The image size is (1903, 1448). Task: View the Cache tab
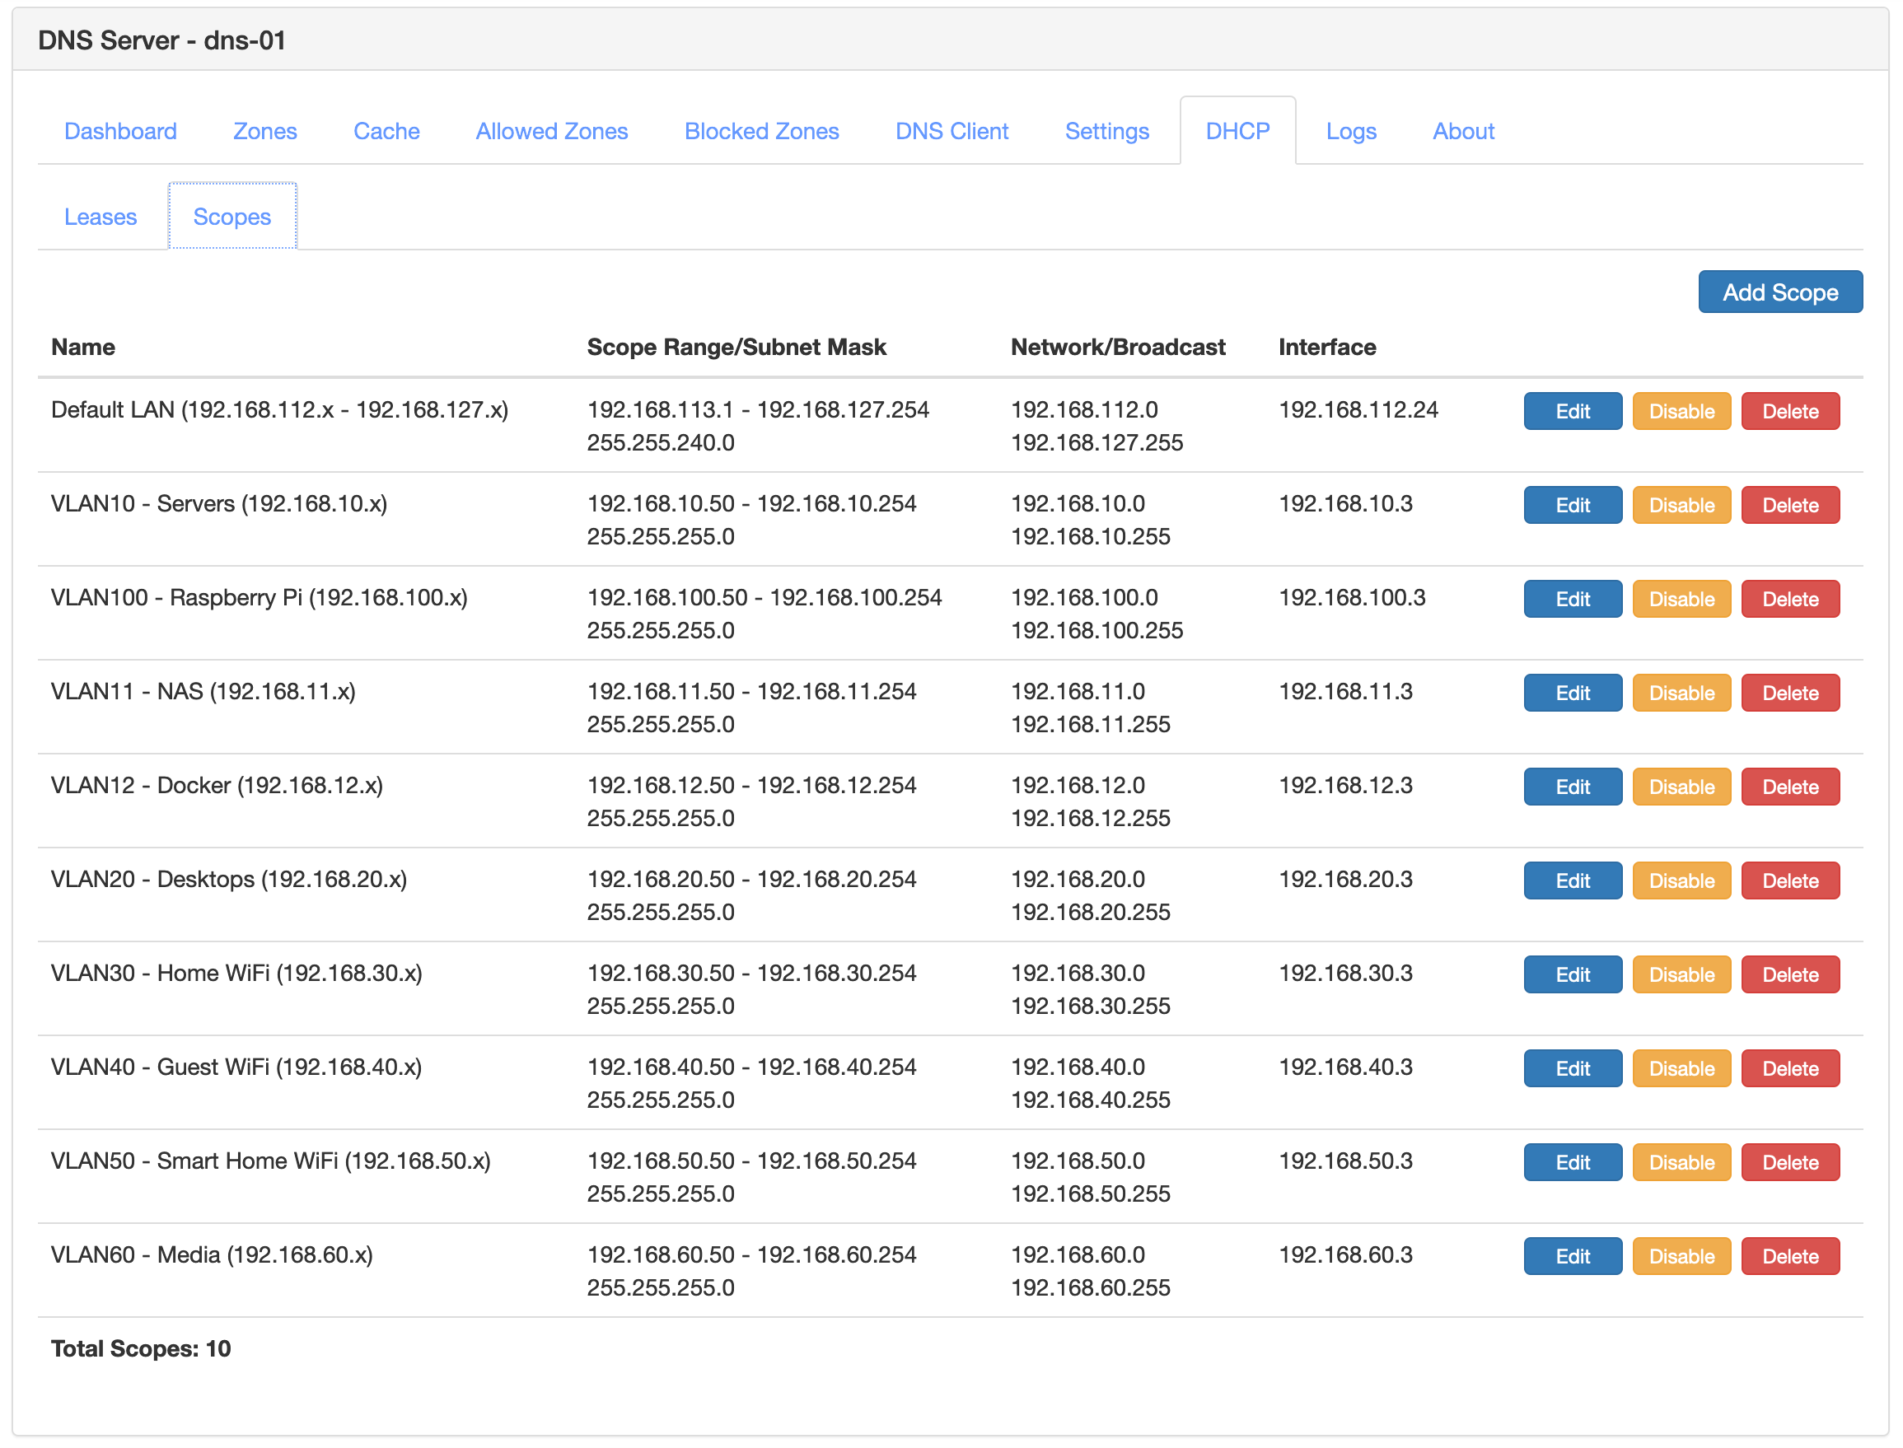[x=386, y=131]
